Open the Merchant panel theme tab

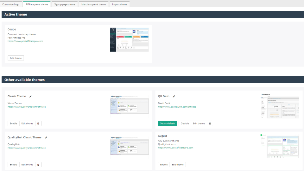click(x=93, y=4)
